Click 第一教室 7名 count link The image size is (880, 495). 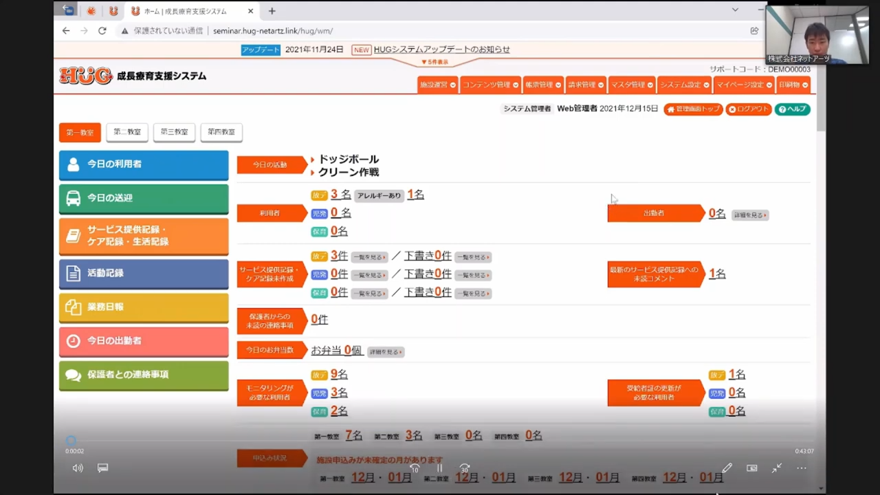pos(354,435)
